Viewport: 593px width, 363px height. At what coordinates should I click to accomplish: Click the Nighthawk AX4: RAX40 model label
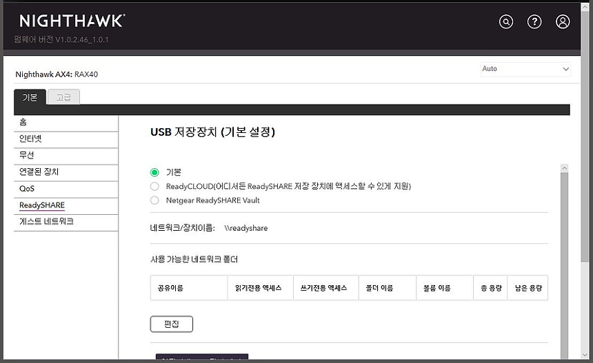pyautogui.click(x=57, y=74)
